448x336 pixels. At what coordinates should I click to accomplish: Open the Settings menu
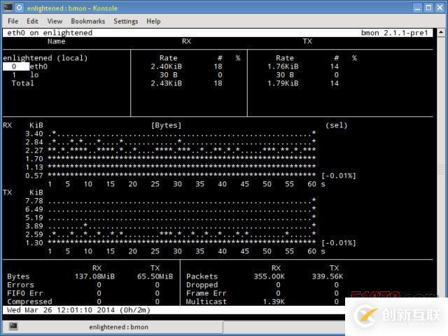(126, 21)
